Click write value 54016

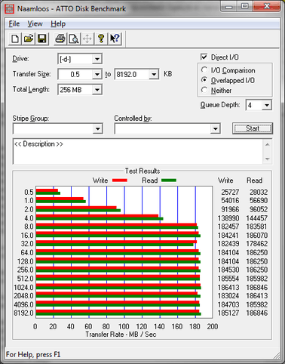point(230,201)
